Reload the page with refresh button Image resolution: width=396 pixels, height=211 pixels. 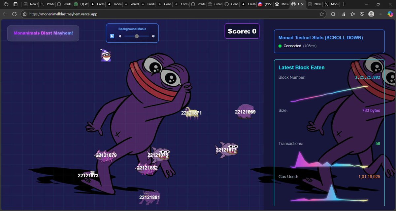coord(14,14)
